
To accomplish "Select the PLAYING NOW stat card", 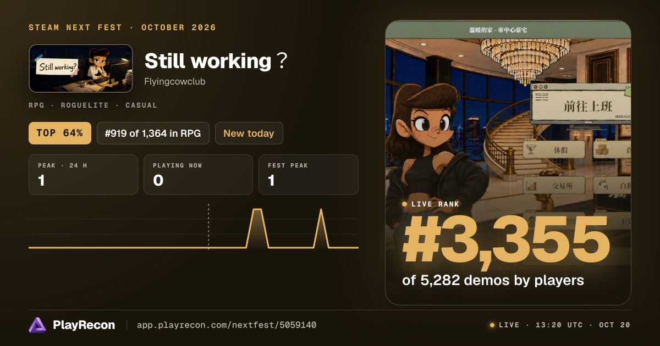I will (198, 175).
